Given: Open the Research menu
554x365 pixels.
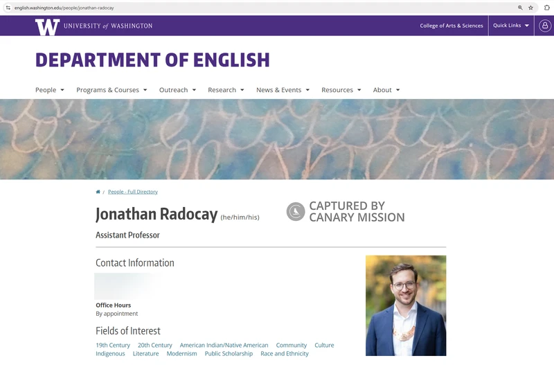Looking at the screenshot, I should click(222, 90).
